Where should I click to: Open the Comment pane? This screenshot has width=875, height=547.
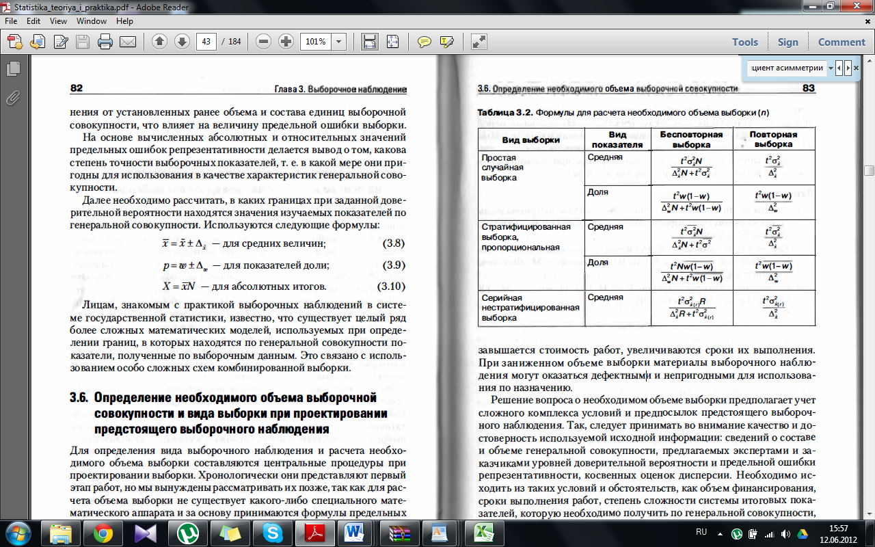(x=842, y=42)
